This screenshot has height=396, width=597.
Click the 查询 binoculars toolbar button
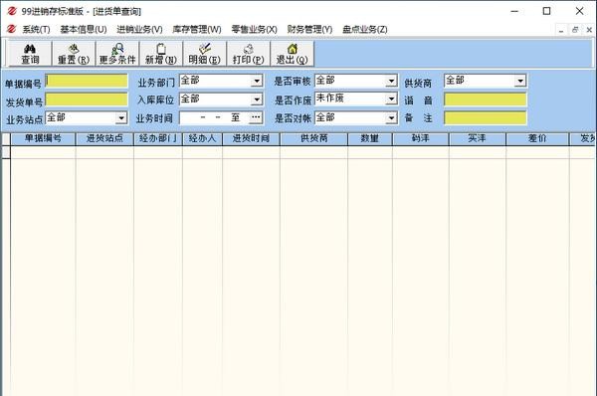tap(30, 54)
